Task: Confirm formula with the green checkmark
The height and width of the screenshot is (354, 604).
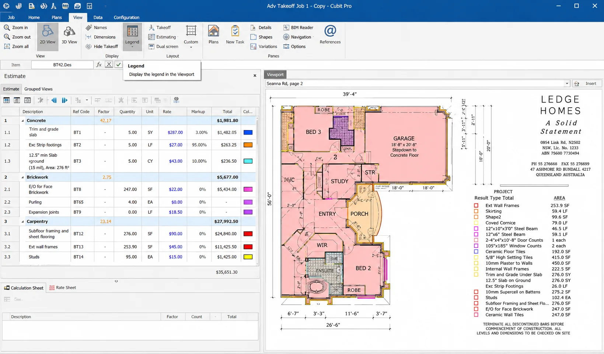Action: pyautogui.click(x=118, y=65)
